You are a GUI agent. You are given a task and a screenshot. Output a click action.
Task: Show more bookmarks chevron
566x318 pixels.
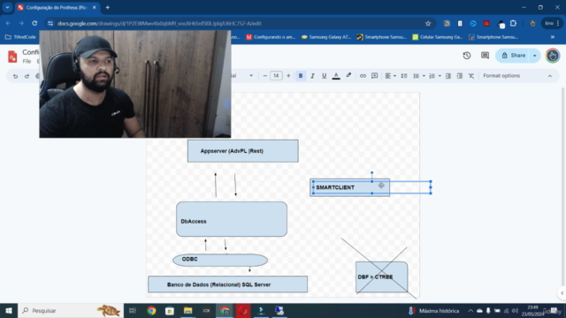(x=553, y=37)
